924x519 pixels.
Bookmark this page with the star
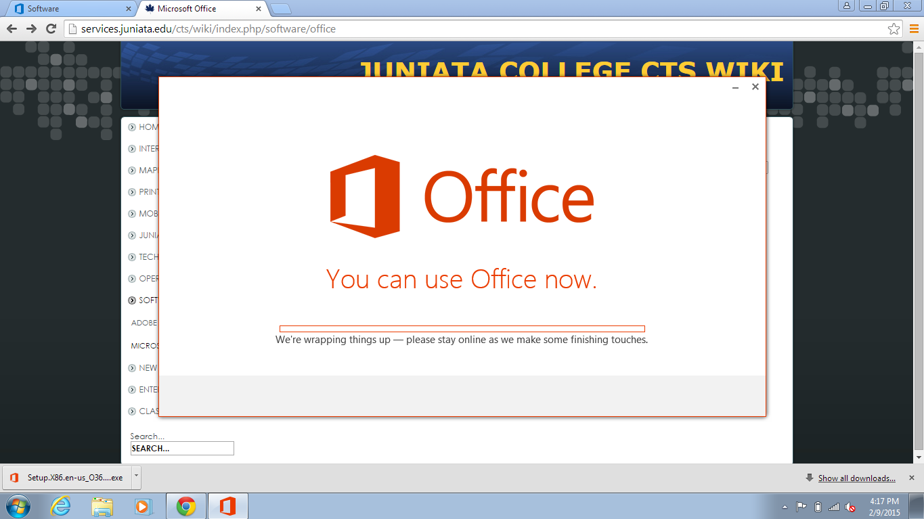point(894,29)
